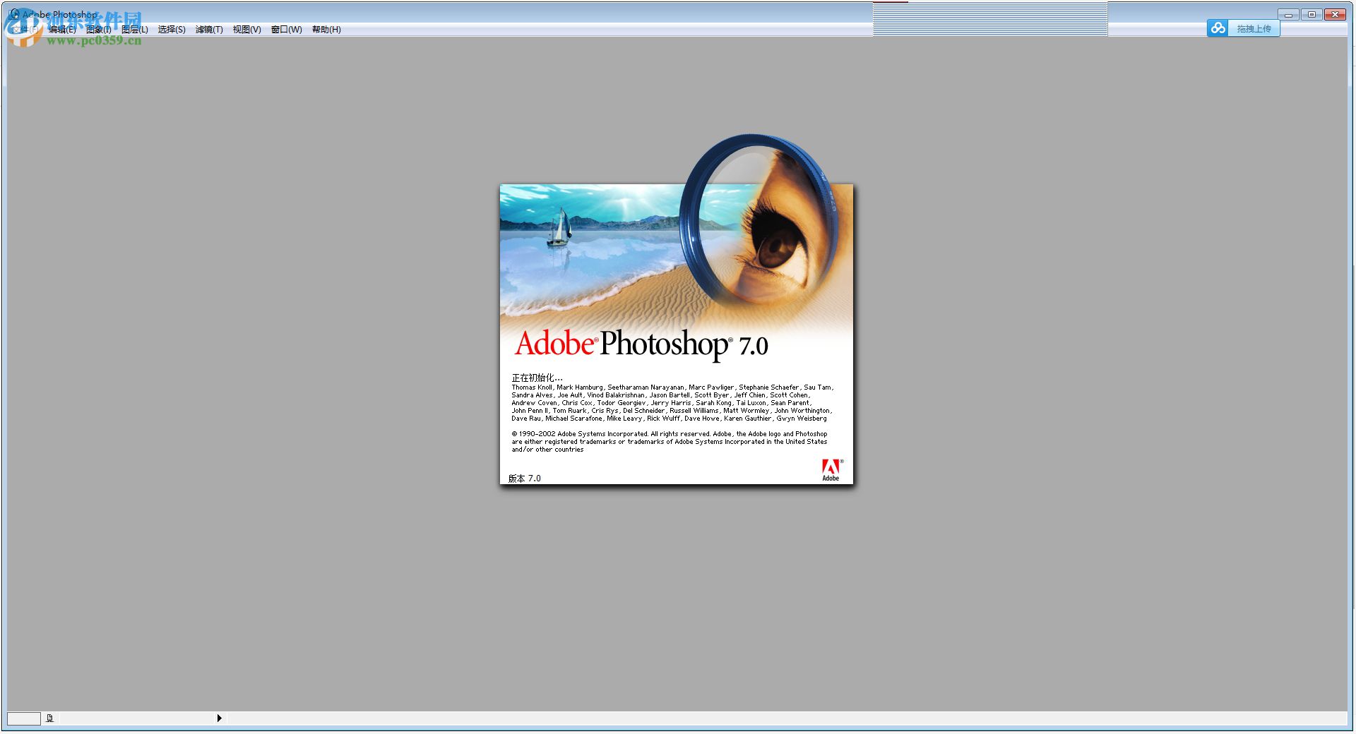Image resolution: width=1356 pixels, height=734 pixels.
Task: Click the 拖拽上传 upload button
Action: pyautogui.click(x=1254, y=29)
